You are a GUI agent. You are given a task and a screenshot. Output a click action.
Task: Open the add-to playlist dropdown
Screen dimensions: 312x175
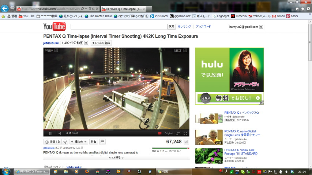pyautogui.click(x=79, y=142)
